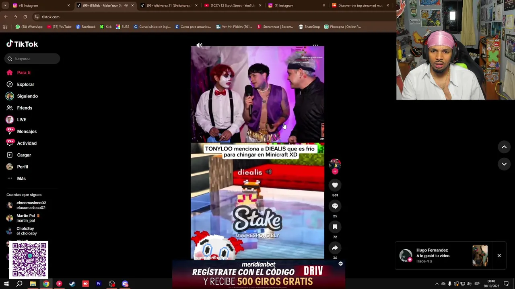Screen dimensions: 515x289
Task: Open the taskbar clock and date
Action: pos(491,284)
